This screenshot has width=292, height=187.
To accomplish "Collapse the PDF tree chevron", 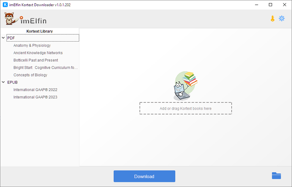I will 4,38.
